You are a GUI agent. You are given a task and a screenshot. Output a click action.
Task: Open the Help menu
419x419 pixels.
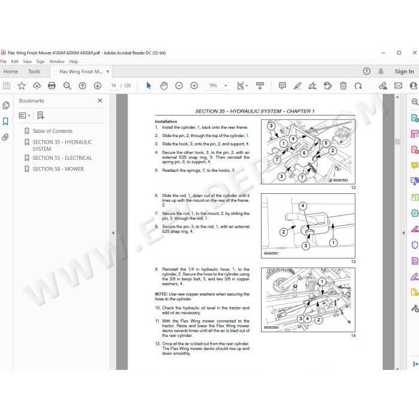pyautogui.click(x=74, y=62)
